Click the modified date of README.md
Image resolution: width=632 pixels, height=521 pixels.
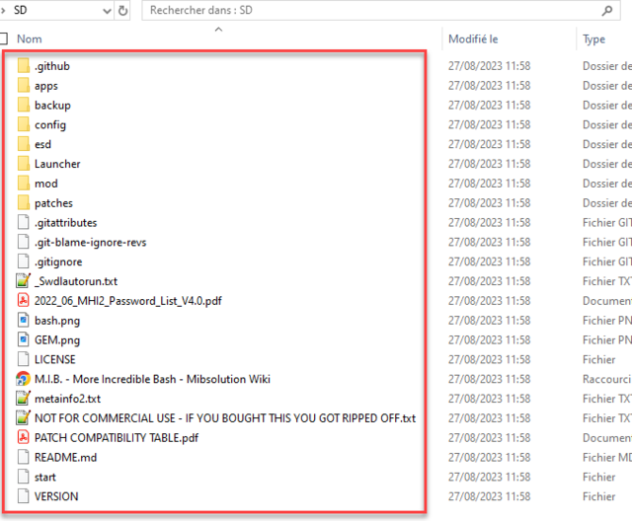pyautogui.click(x=490, y=458)
